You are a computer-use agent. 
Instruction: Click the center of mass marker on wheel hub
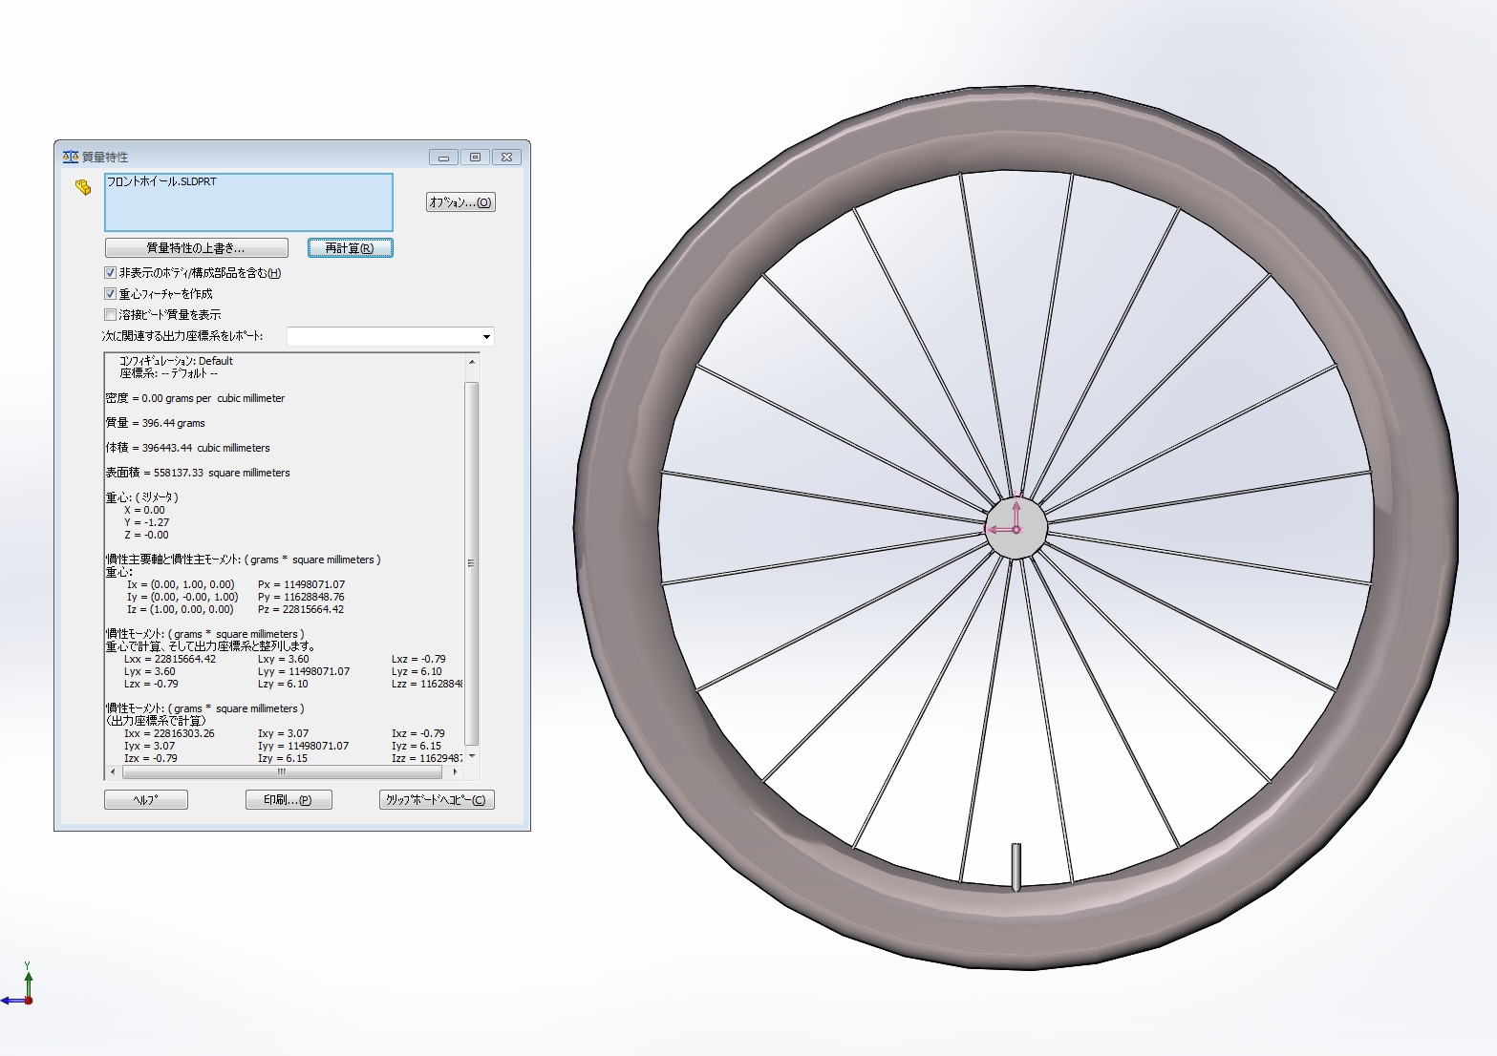tap(1016, 529)
